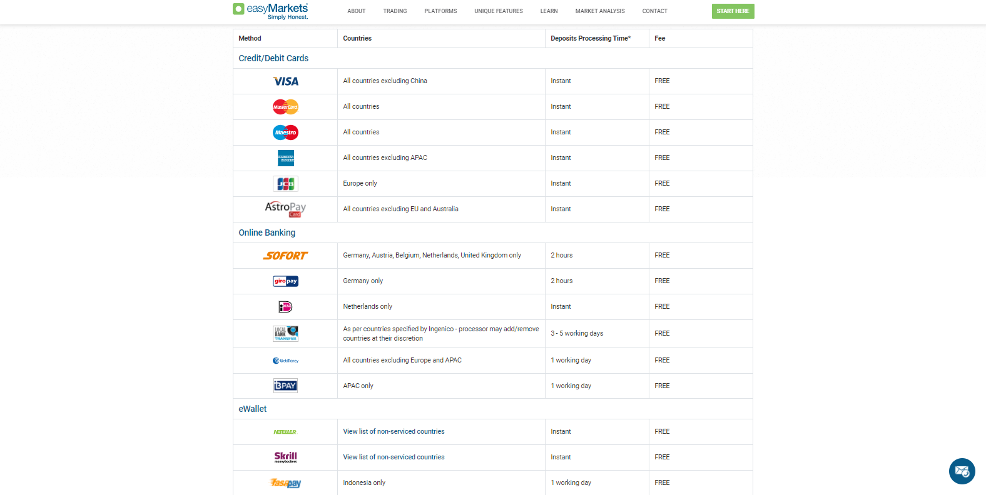The width and height of the screenshot is (986, 495).
Task: Click the BPAY logo
Action: coord(285,386)
